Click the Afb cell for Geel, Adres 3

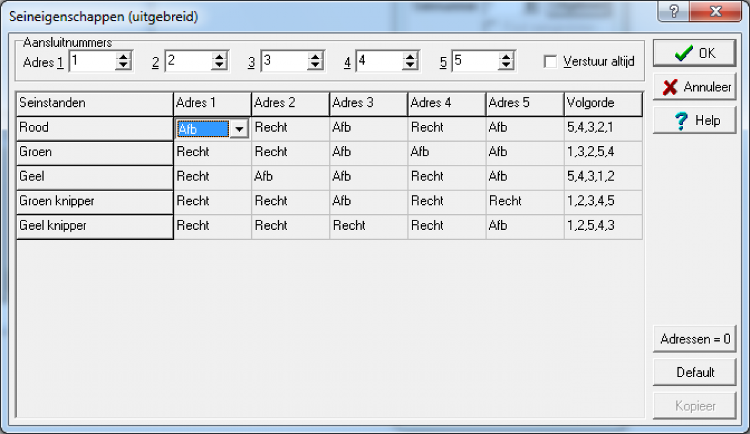pos(369,177)
